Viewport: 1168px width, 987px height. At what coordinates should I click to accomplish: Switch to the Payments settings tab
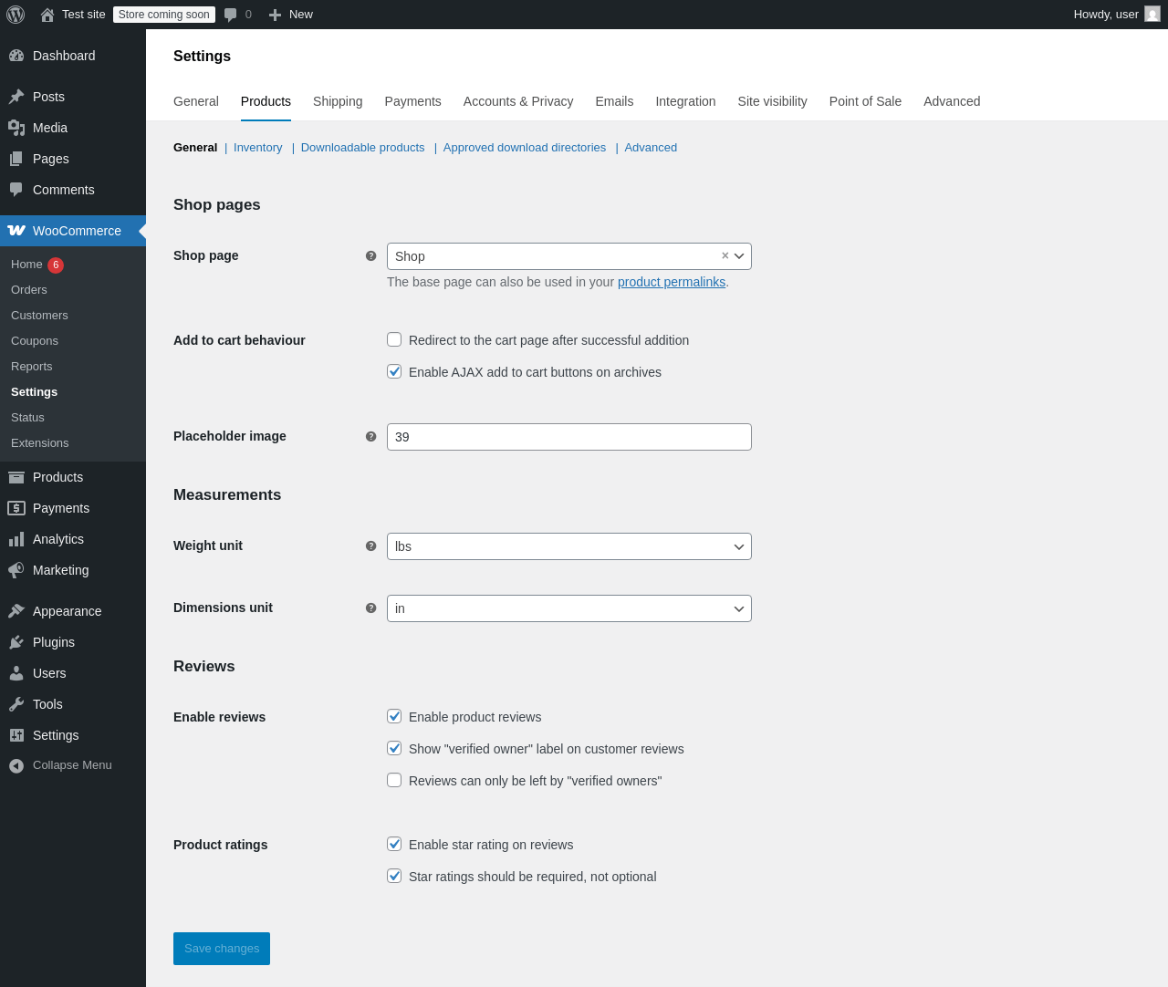coord(412,101)
